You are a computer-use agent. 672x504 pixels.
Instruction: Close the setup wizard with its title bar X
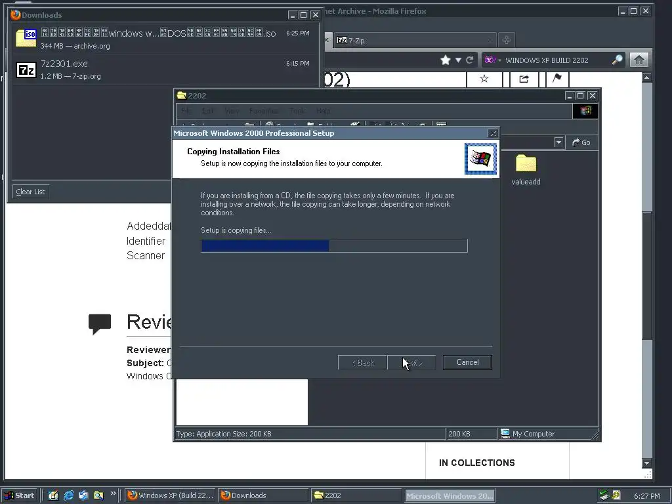click(x=493, y=133)
